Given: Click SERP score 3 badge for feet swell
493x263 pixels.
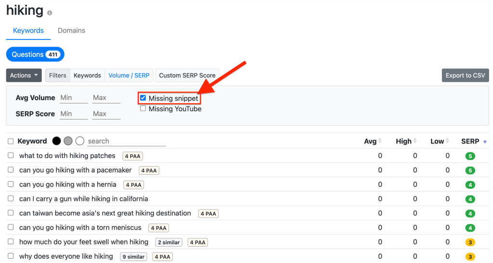Looking at the screenshot, I should click(470, 242).
